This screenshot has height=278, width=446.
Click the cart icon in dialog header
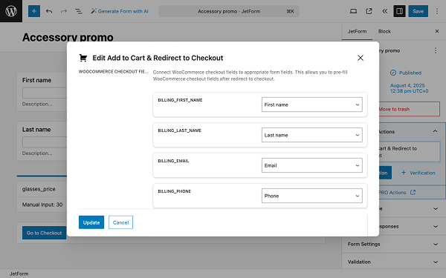click(83, 58)
